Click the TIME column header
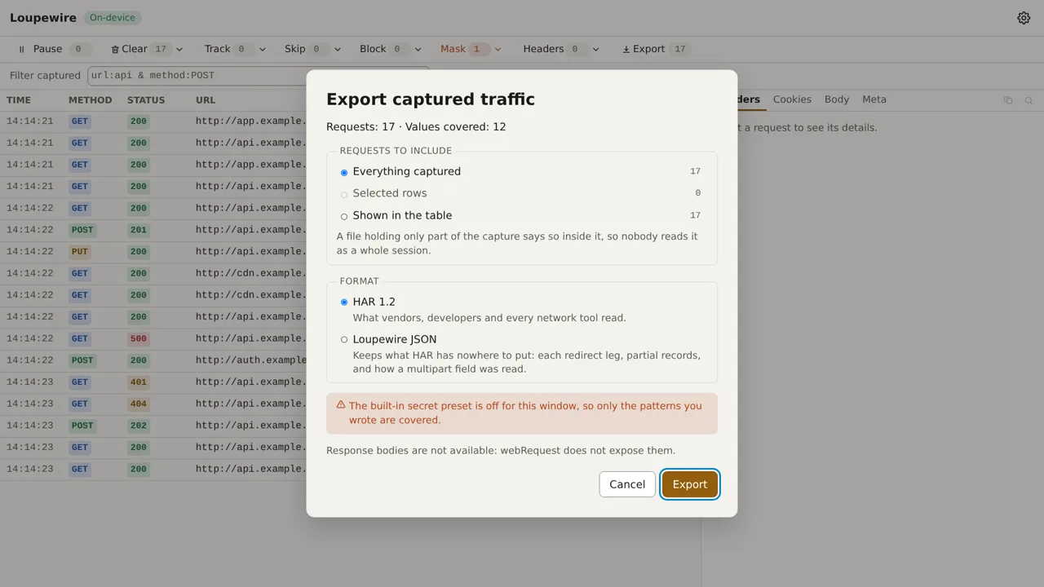1044x587 pixels. click(19, 100)
